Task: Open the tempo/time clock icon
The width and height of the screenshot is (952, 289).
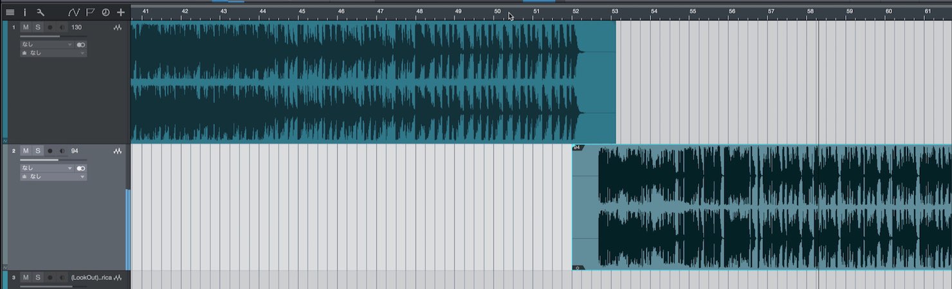Action: click(105, 12)
